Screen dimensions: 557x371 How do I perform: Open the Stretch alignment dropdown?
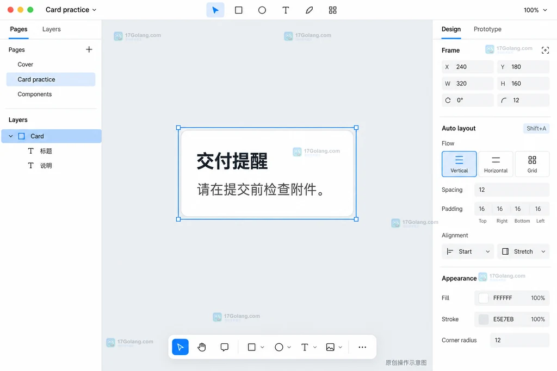(x=523, y=251)
